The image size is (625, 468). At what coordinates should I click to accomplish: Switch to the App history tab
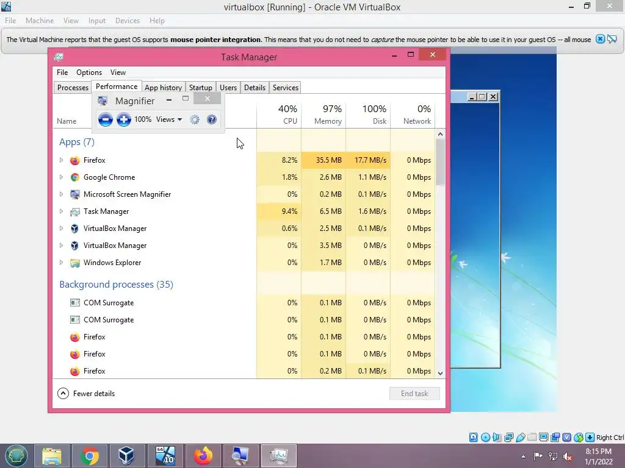click(x=163, y=88)
